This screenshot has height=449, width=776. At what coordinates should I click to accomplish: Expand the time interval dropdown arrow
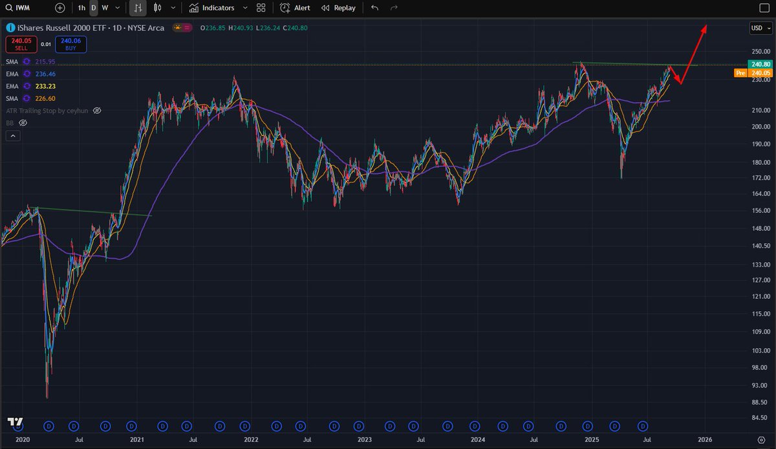(x=118, y=8)
